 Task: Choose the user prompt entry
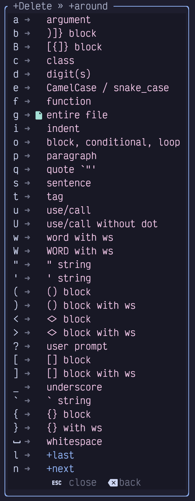coord(77,346)
